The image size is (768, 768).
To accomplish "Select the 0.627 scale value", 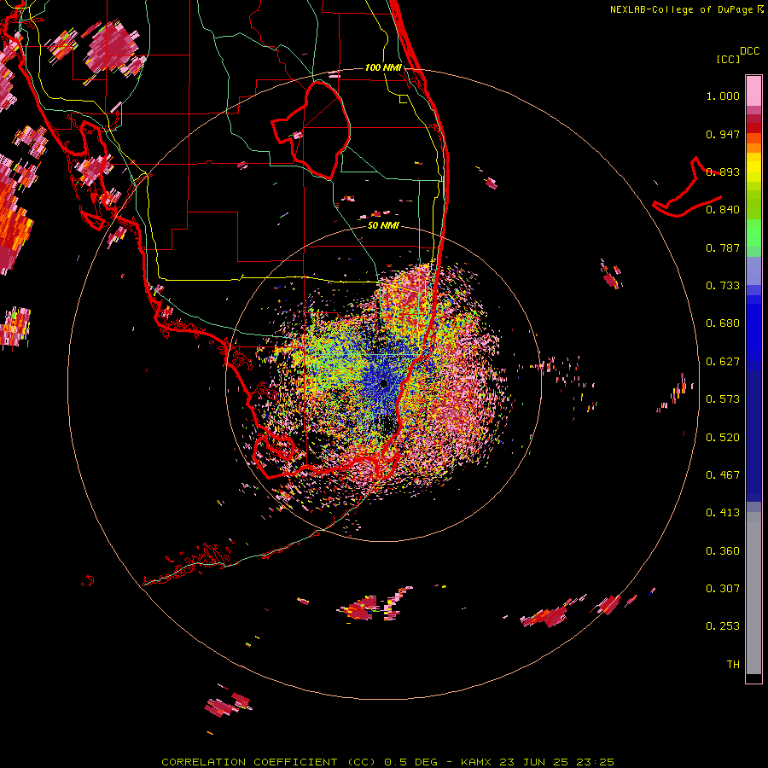I will 723,362.
